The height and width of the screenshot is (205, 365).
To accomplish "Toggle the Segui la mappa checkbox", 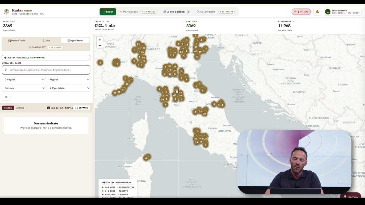I will [48, 108].
